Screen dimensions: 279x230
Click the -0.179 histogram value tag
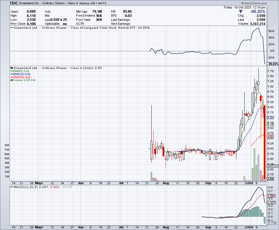click(271, 223)
